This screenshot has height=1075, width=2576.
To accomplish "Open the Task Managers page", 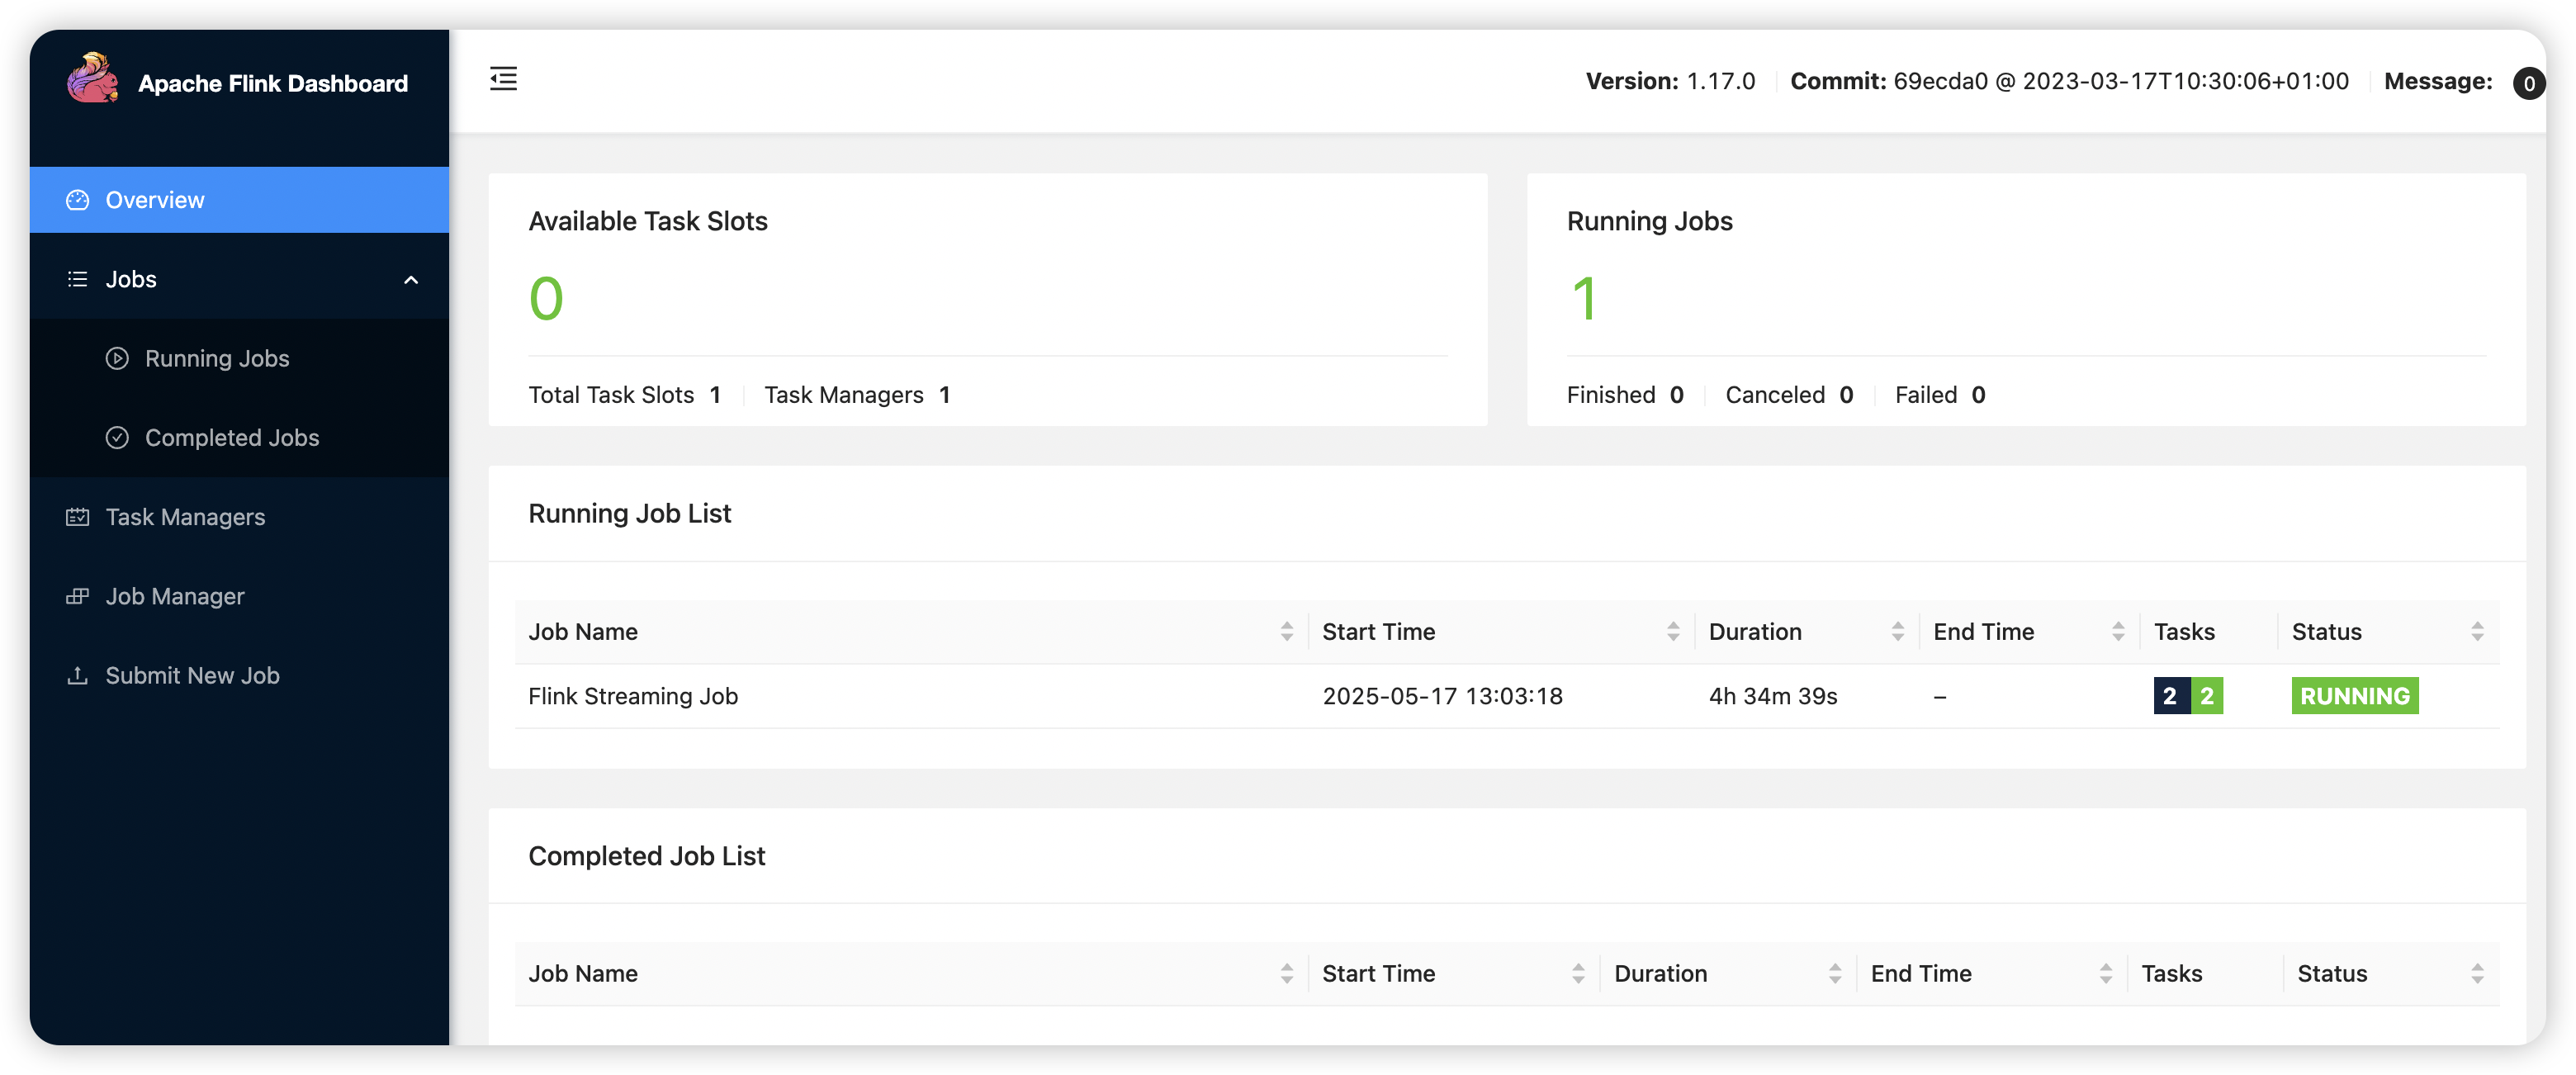I will pyautogui.click(x=184, y=517).
